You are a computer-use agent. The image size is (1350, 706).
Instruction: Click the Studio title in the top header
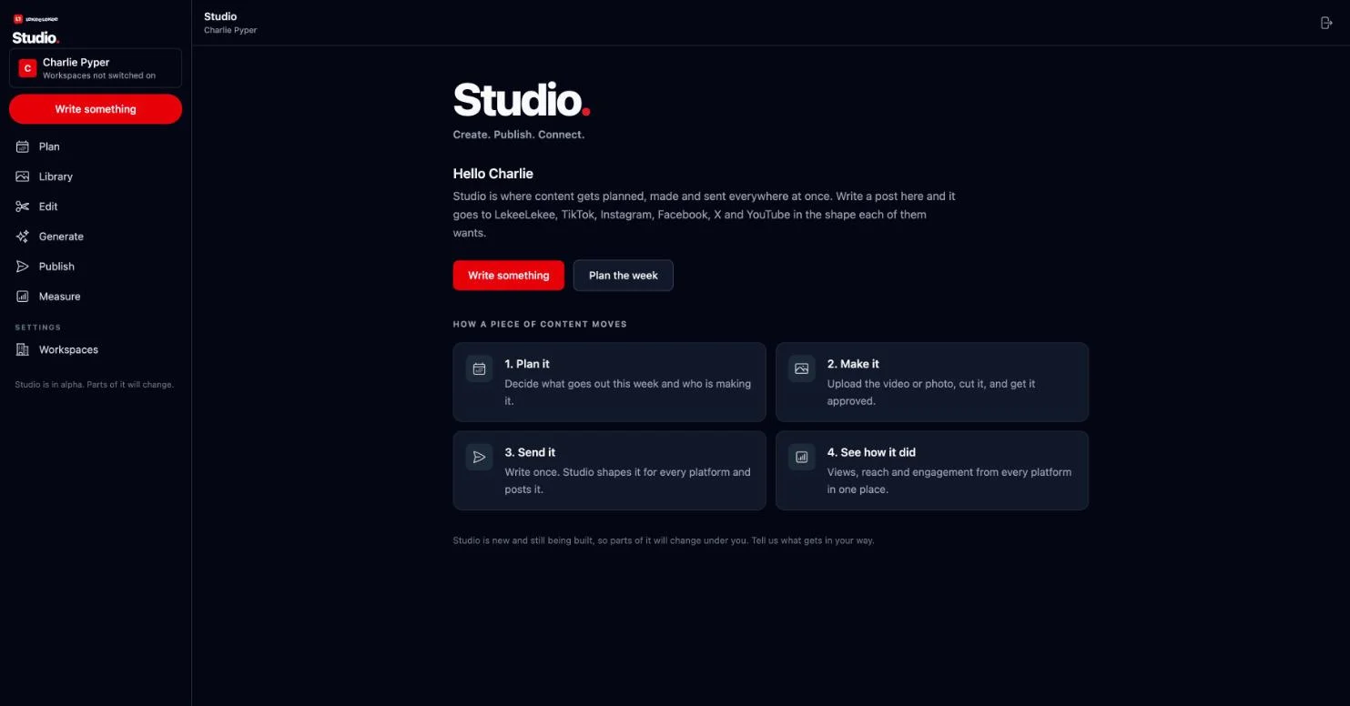point(220,16)
